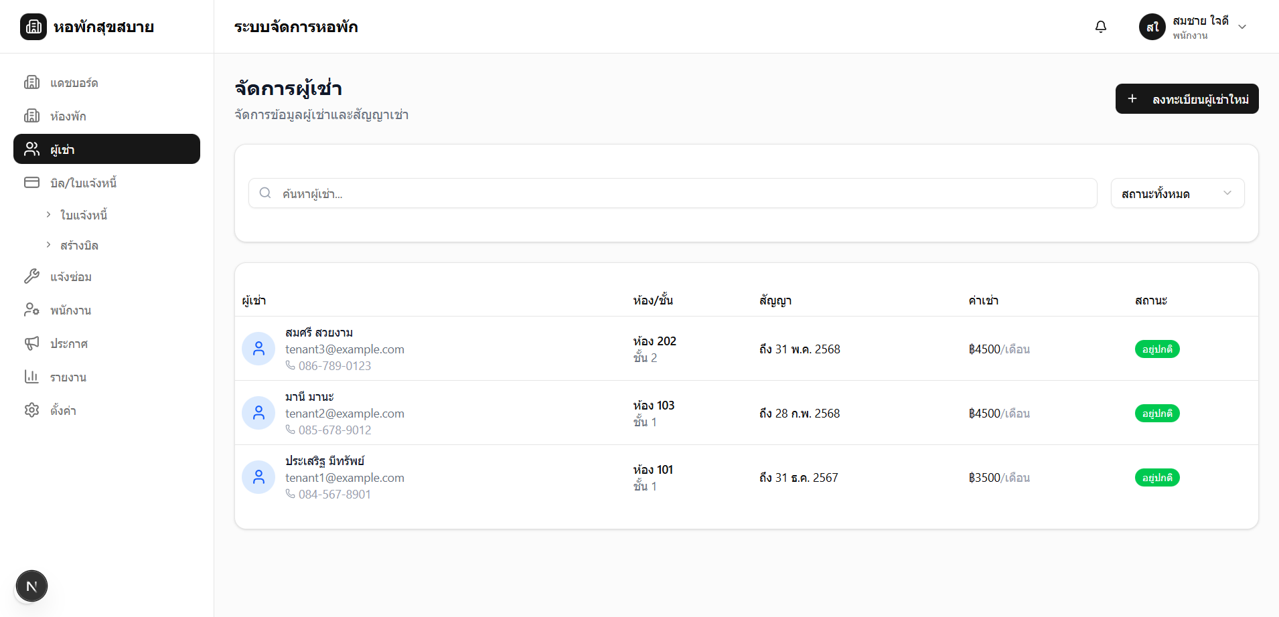
Task: Open the notification bell
Action: [1101, 27]
